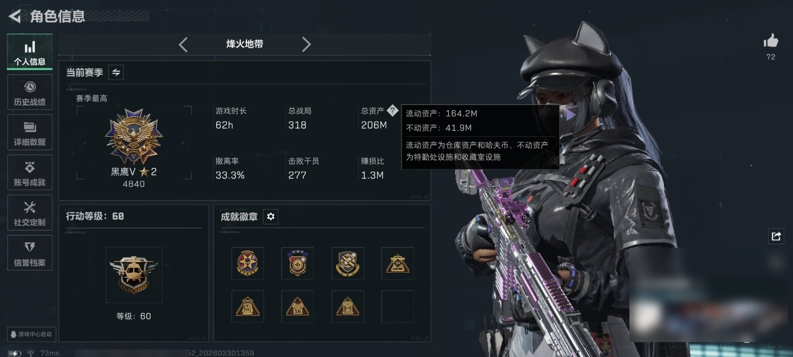The width and height of the screenshot is (793, 357).
Task: Toggle the season switch next to 当前赛季
Action: (116, 72)
